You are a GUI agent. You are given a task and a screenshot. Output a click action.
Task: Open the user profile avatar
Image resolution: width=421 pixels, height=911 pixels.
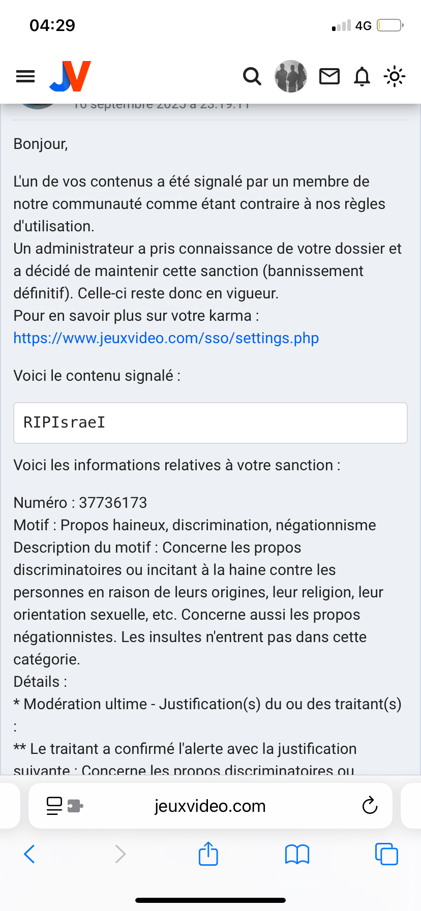291,76
